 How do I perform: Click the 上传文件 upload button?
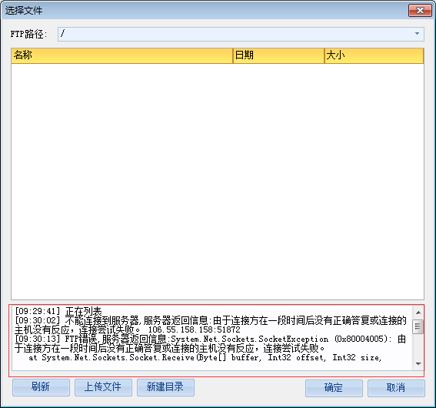[x=103, y=387]
